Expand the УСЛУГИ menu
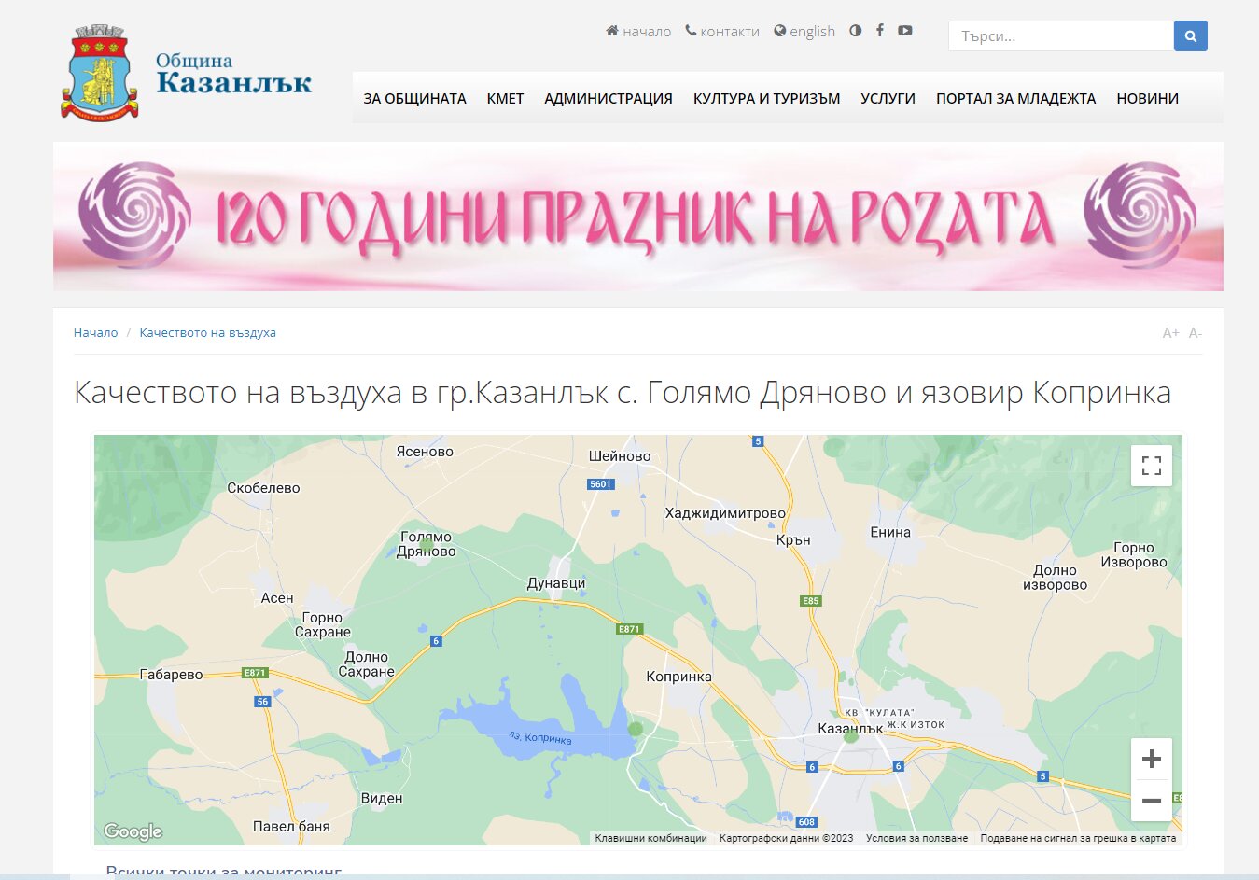Screen dimensions: 1259x880 pos(888,99)
